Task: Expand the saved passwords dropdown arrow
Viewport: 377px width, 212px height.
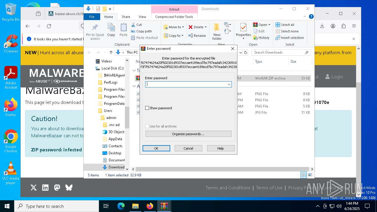Action: point(229,85)
